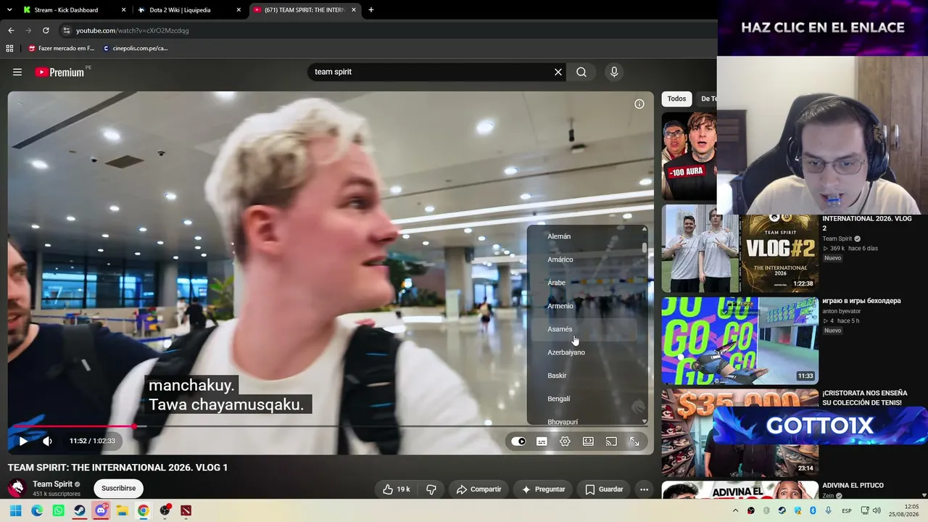This screenshot has height=522, width=928.
Task: Start voice search with the microphone
Action: [614, 72]
